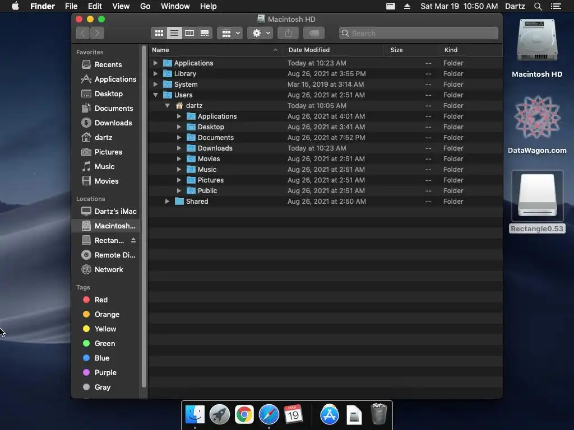The height and width of the screenshot is (430, 574).
Task: Select the Blue tag
Action: (106, 358)
